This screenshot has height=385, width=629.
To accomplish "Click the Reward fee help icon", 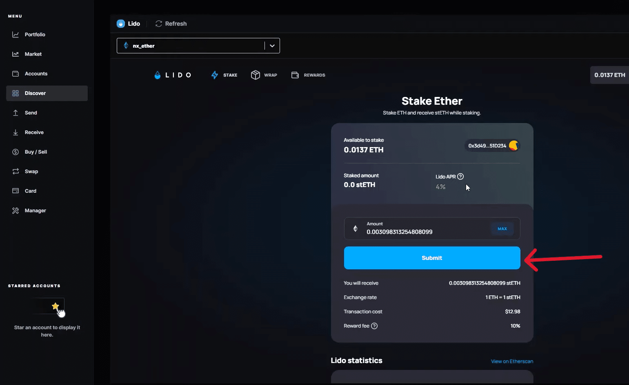I will [374, 326].
